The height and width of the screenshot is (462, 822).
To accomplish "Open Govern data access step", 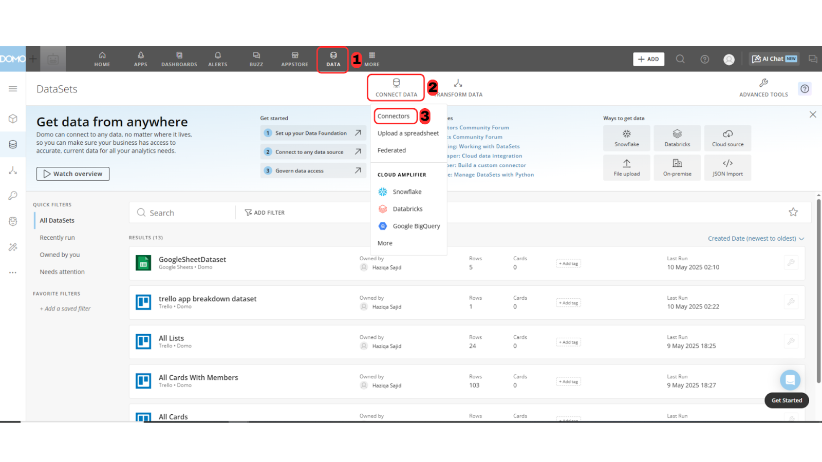I will click(313, 171).
